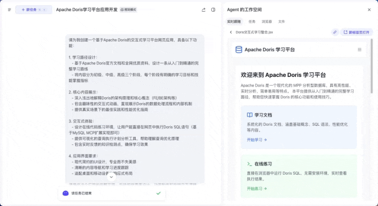
Task: Switch to the 实时跟随 tab
Action: (x=234, y=21)
